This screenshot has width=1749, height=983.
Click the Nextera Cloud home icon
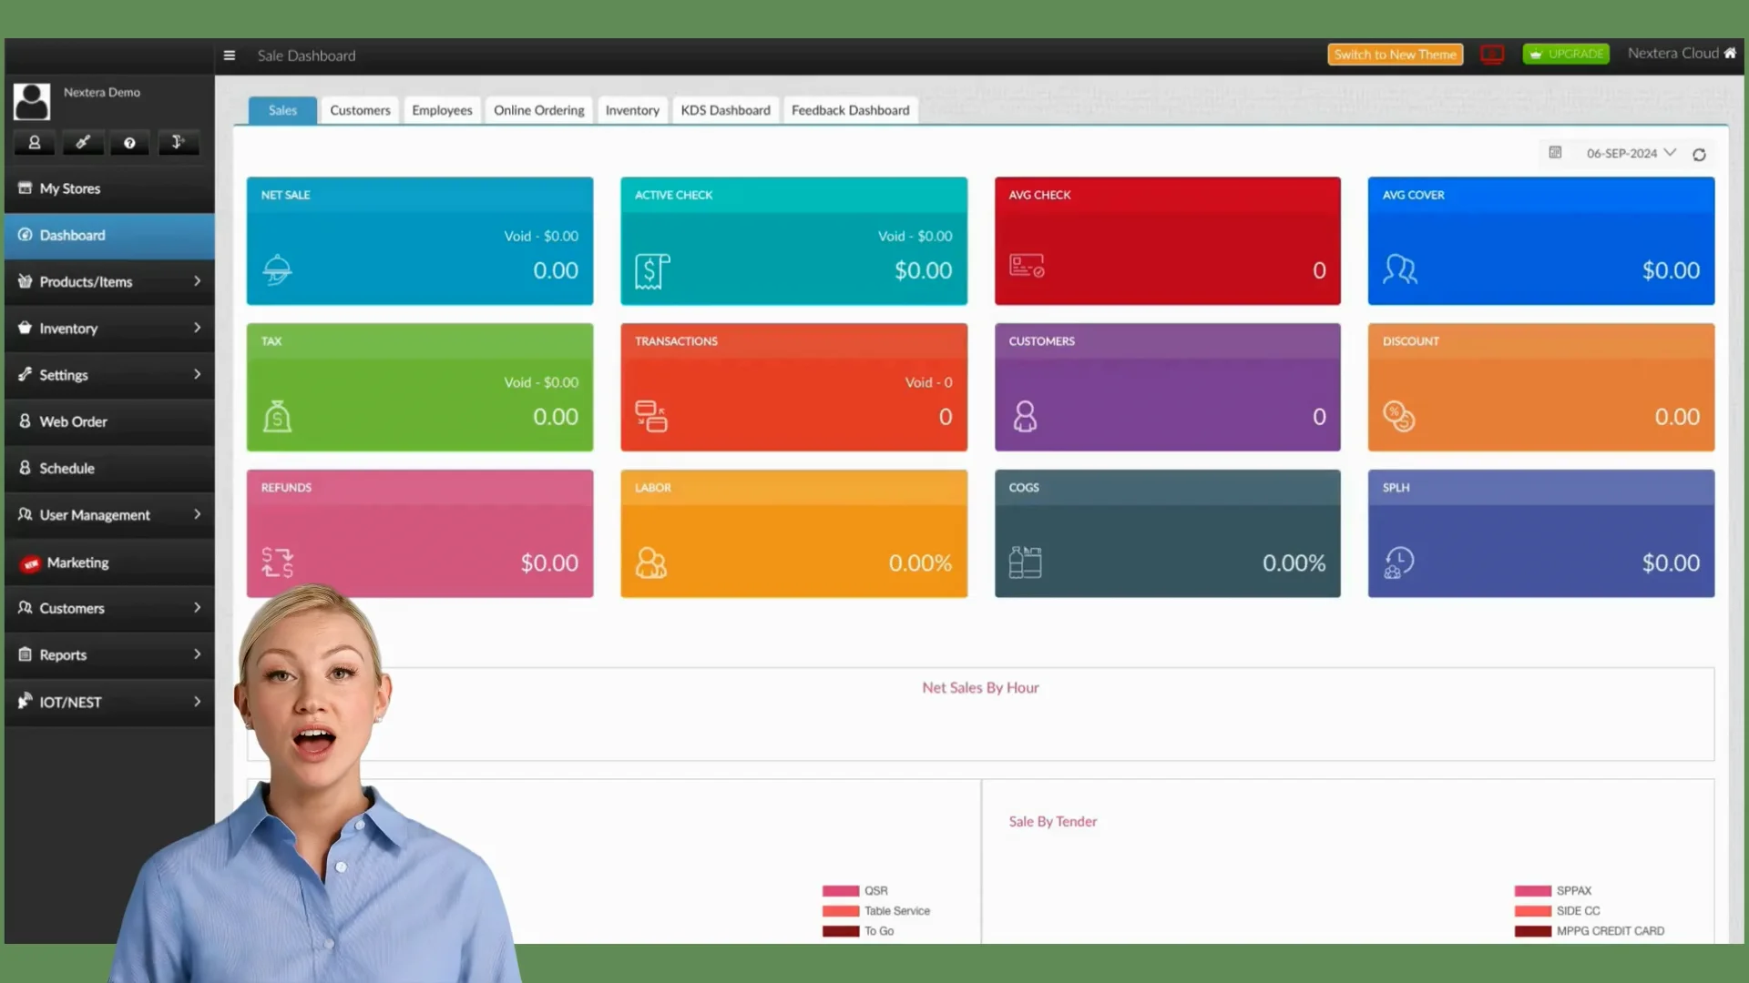[1730, 53]
